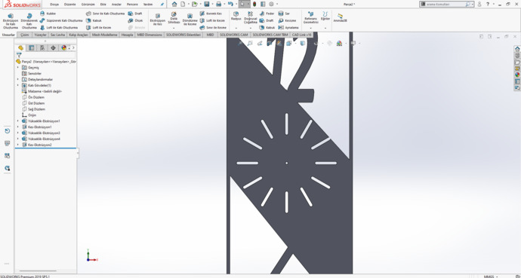Select the Kesişme intersect tool
This screenshot has width=521, height=278.
tap(288, 20)
